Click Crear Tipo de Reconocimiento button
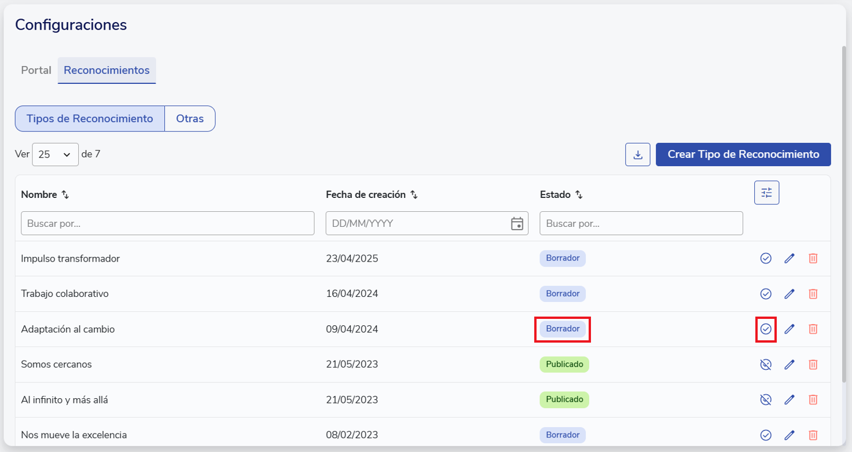The image size is (852, 452). pos(743,155)
